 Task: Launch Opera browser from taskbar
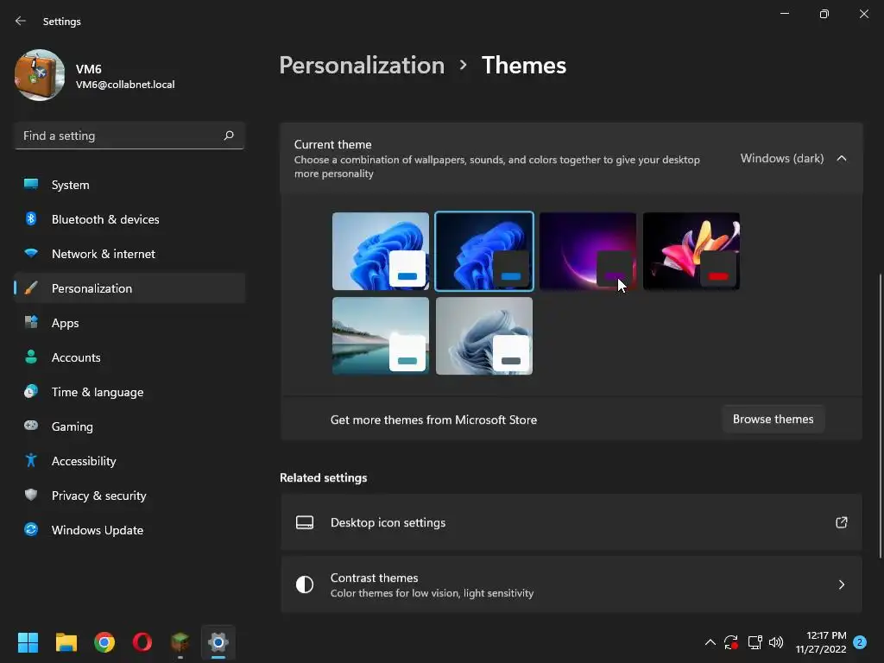tap(142, 642)
